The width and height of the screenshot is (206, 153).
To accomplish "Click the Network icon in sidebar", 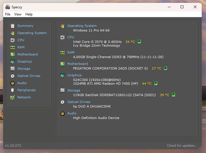I will click(x=13, y=97).
